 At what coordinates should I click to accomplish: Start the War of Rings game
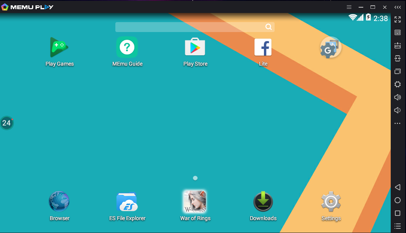click(195, 201)
